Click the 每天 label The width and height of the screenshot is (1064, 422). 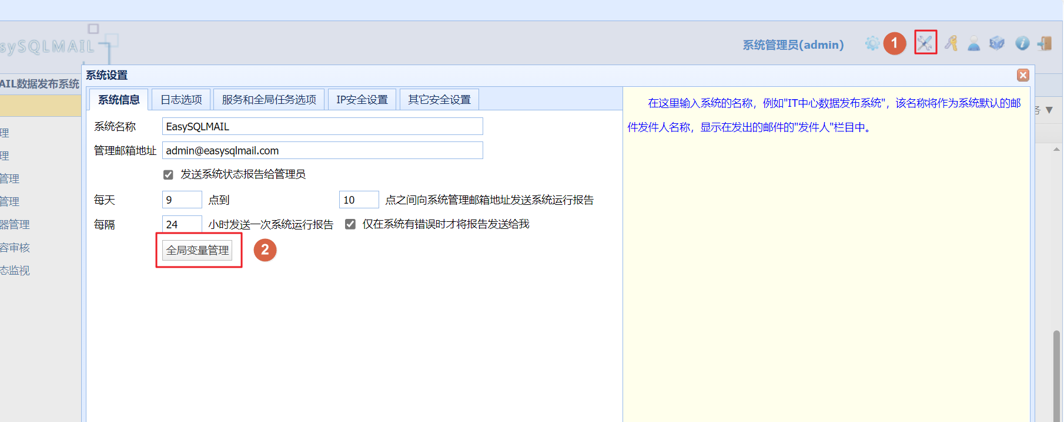pos(105,200)
